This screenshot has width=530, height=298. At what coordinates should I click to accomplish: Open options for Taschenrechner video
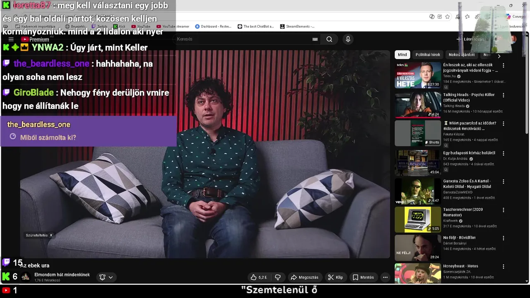pos(503,210)
